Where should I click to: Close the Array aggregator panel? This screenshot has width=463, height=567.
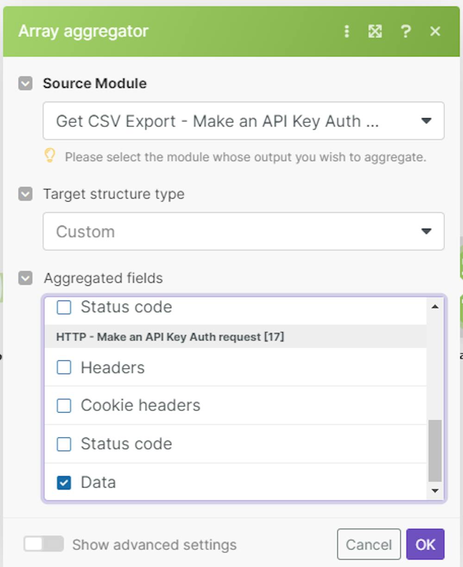pyautogui.click(x=435, y=31)
